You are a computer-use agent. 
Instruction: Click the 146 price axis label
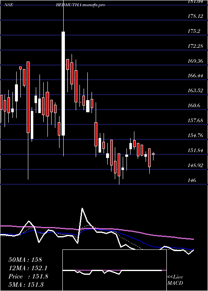coord(191,180)
